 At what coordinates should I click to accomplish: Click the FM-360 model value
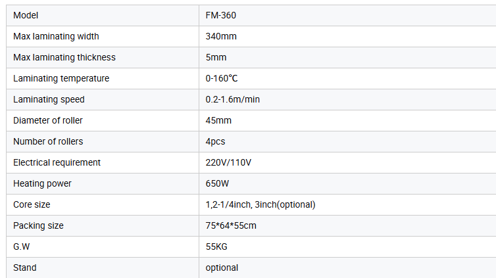[221, 16]
